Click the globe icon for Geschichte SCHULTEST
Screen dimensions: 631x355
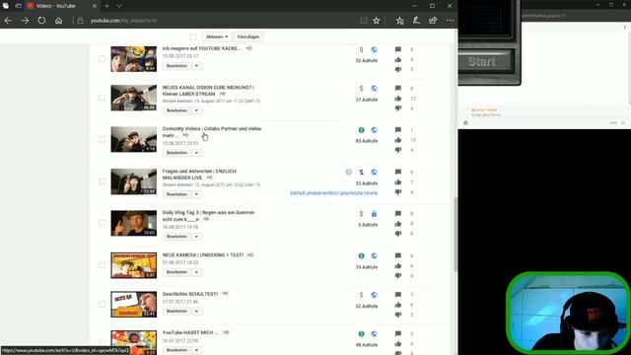[374, 295]
